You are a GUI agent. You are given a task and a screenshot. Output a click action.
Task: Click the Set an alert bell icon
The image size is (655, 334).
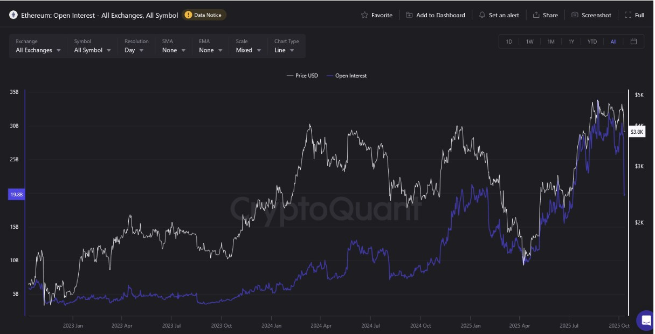pyautogui.click(x=482, y=15)
